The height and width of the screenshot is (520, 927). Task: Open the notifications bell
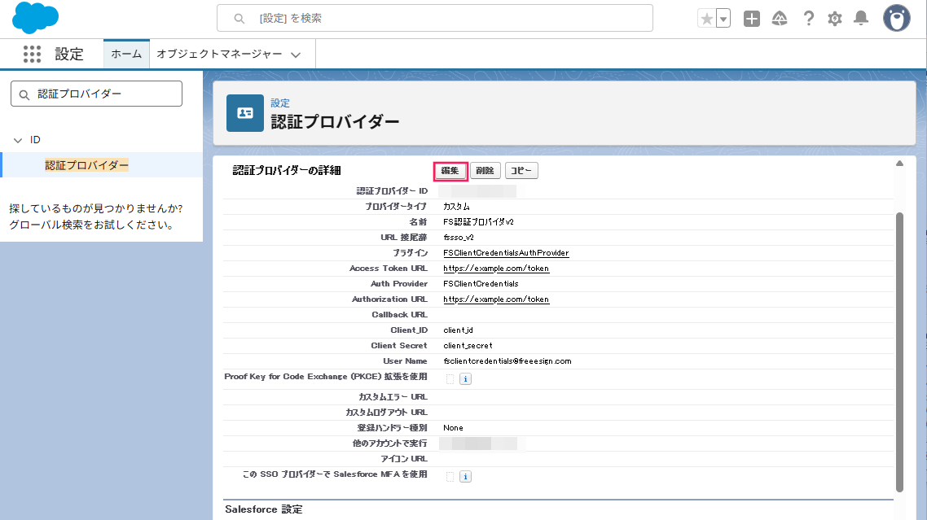click(x=861, y=19)
